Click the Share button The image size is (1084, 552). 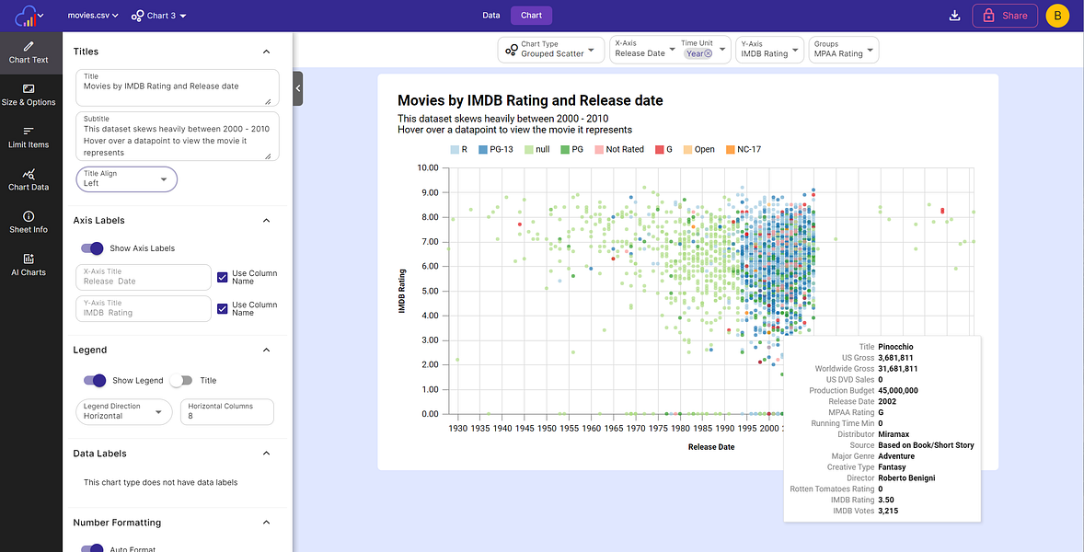coord(1004,16)
